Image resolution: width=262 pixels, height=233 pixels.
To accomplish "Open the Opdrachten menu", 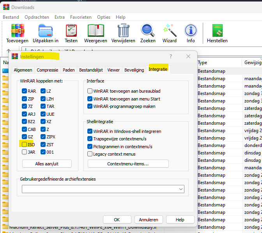I will click(37, 17).
